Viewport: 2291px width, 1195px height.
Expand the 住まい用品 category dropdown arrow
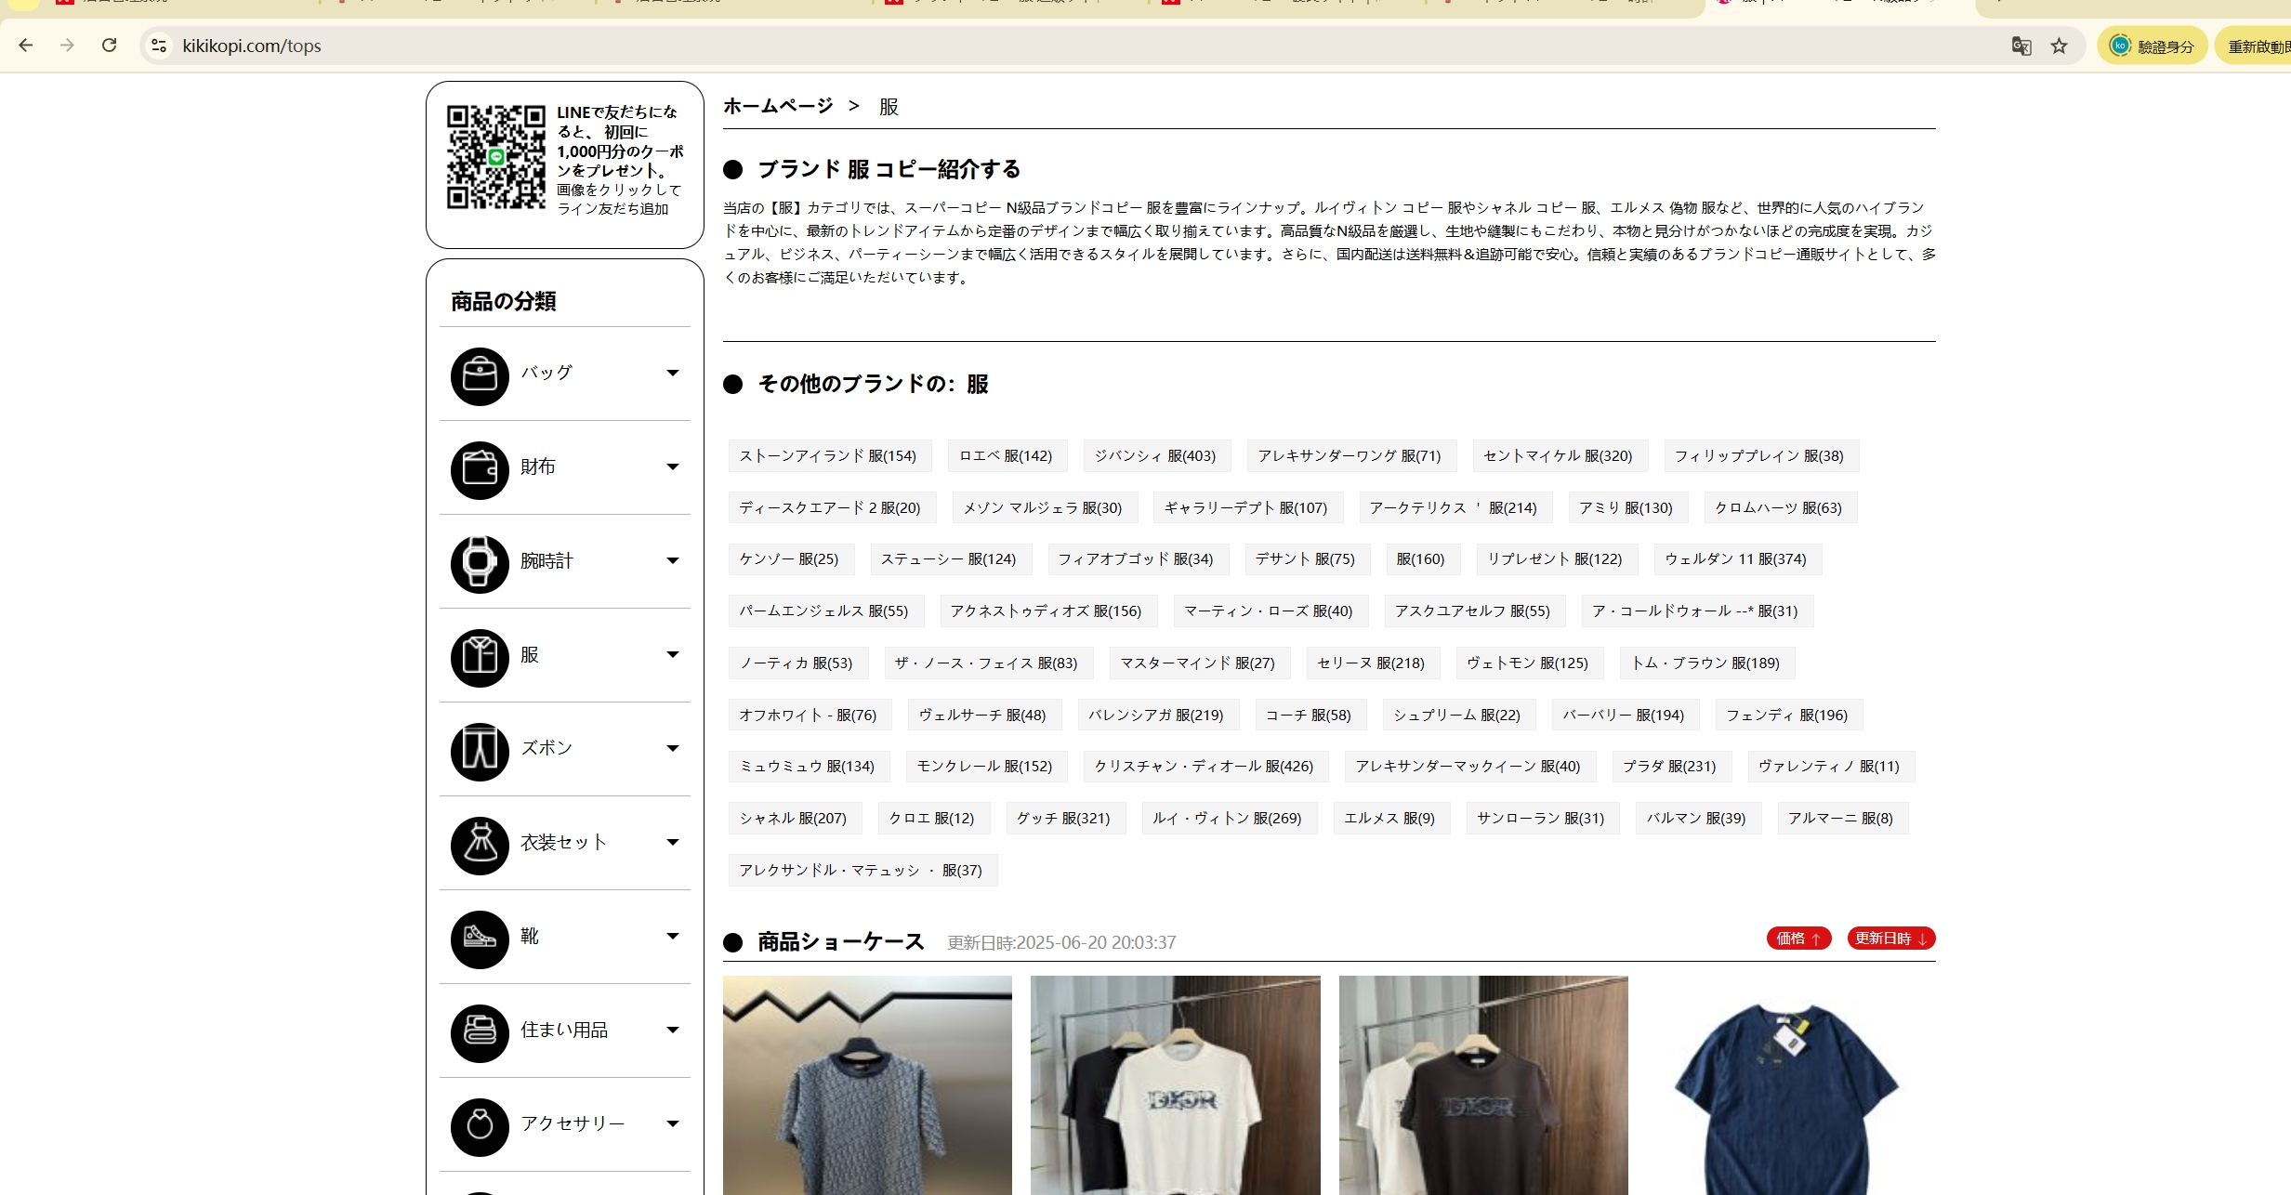673,1031
